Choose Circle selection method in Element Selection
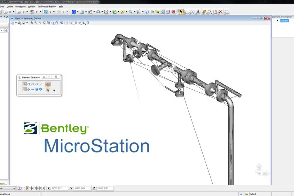This screenshot has width=294, height=196. pos(37,84)
